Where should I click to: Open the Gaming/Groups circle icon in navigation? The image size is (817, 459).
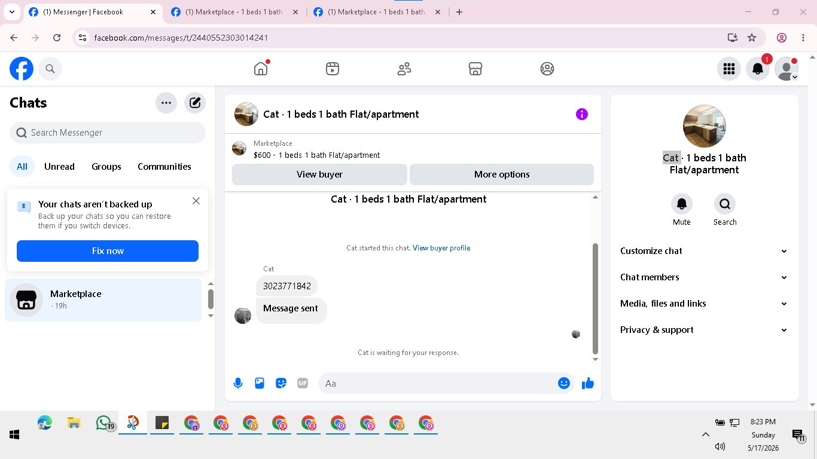coord(547,69)
